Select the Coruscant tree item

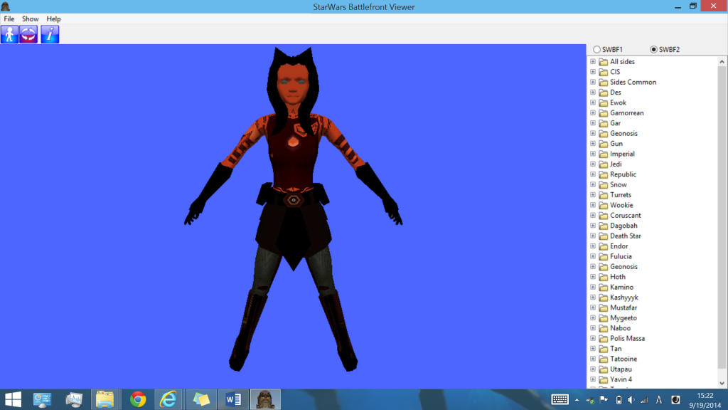point(626,215)
